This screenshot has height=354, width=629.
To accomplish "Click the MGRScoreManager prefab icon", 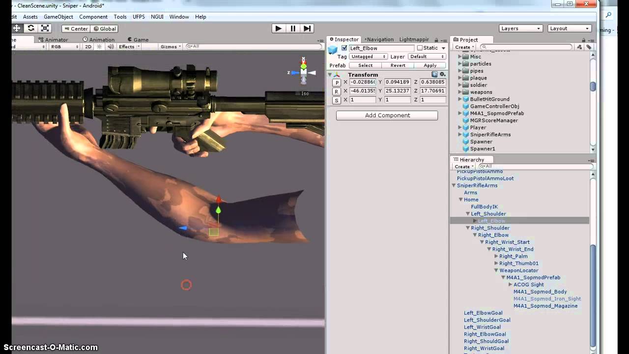I will pyautogui.click(x=466, y=120).
